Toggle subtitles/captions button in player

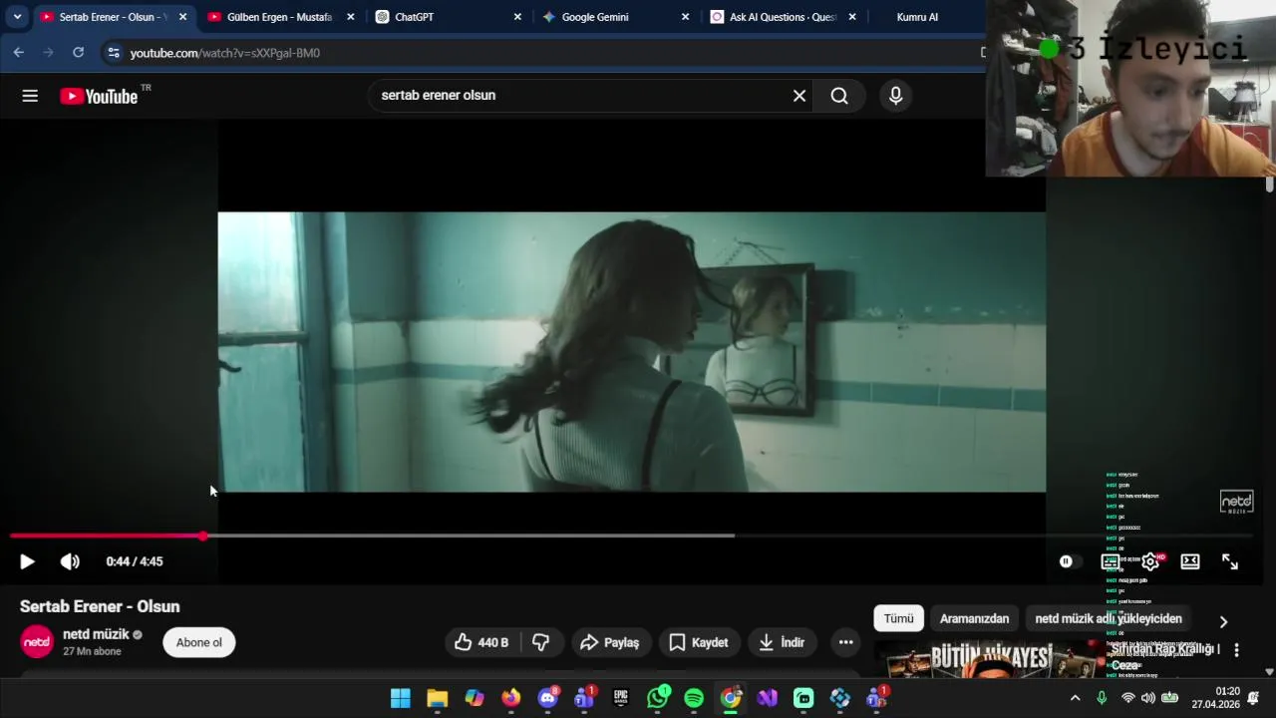point(1110,561)
